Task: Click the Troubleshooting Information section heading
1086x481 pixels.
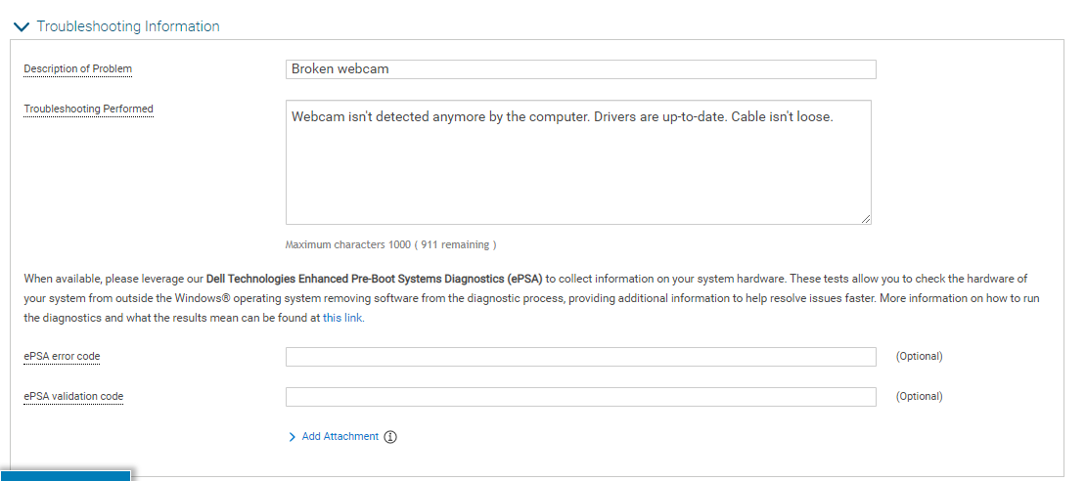Action: coord(128,26)
